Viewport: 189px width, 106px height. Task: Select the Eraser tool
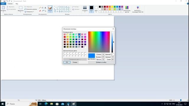[x=40, y=11]
